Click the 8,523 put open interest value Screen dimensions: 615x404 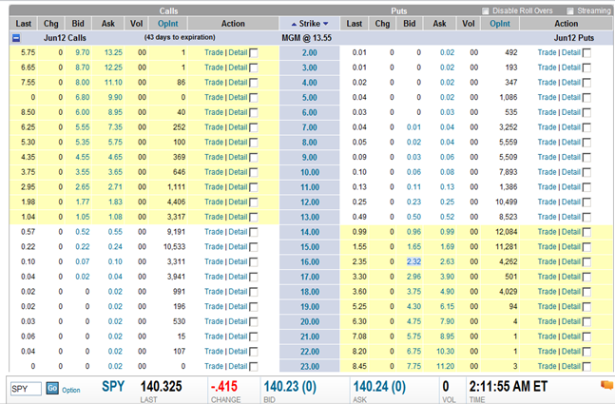click(x=508, y=217)
